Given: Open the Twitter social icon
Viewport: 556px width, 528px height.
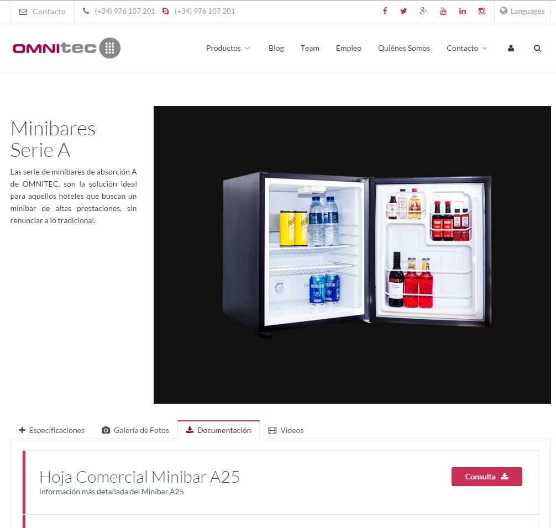Looking at the screenshot, I should coord(403,11).
